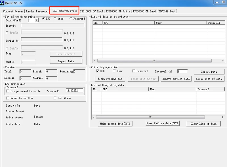Screen dimensions: 227x167
Task: Click the Data Generate button
Action: tap(66, 54)
